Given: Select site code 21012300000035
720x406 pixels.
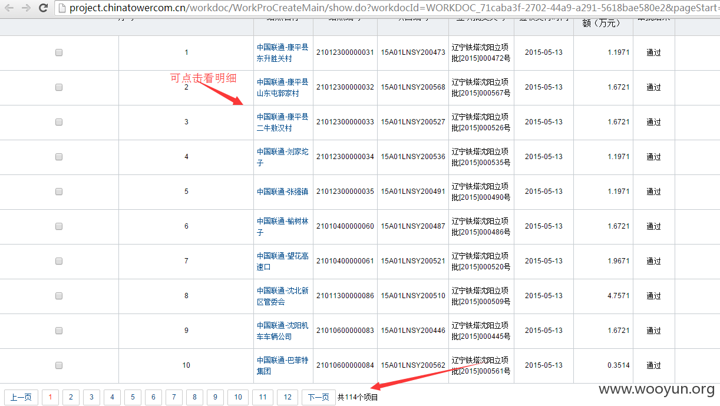Looking at the screenshot, I should click(345, 192).
